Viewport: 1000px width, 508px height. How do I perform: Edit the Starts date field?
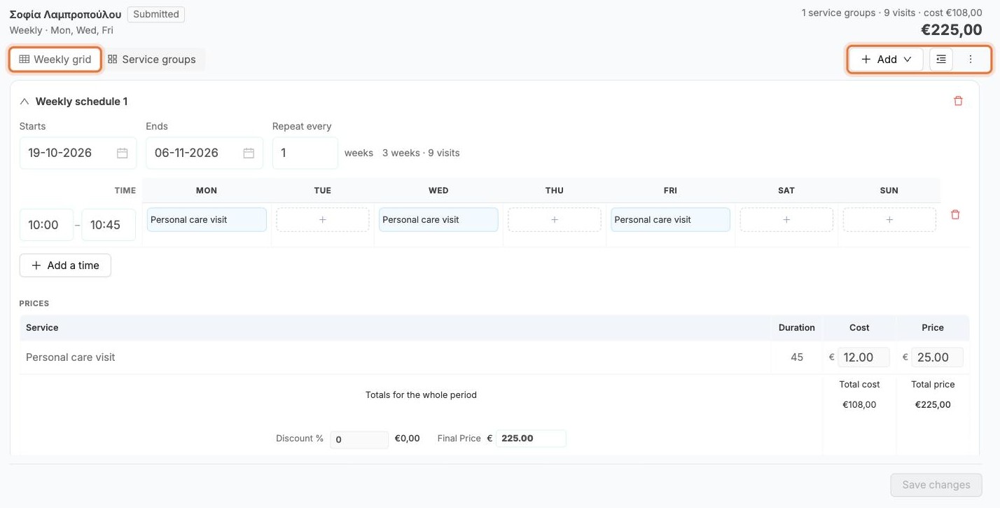click(x=78, y=153)
